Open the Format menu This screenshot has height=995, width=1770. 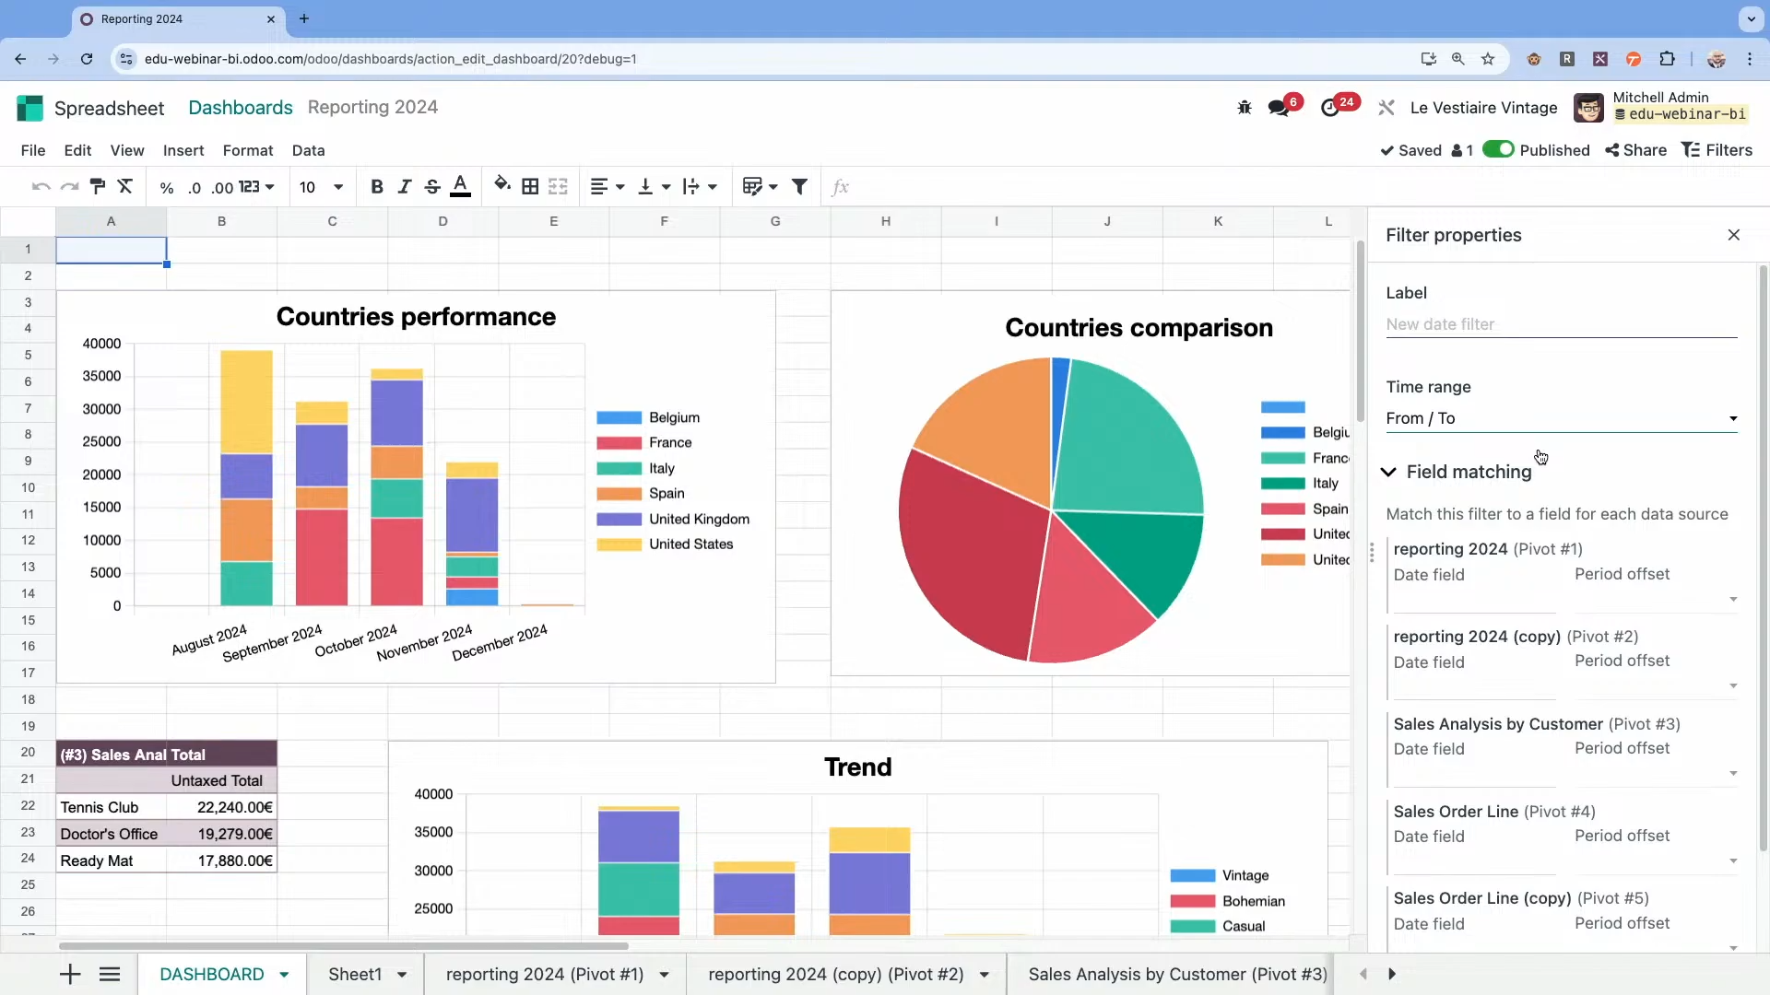tap(247, 150)
